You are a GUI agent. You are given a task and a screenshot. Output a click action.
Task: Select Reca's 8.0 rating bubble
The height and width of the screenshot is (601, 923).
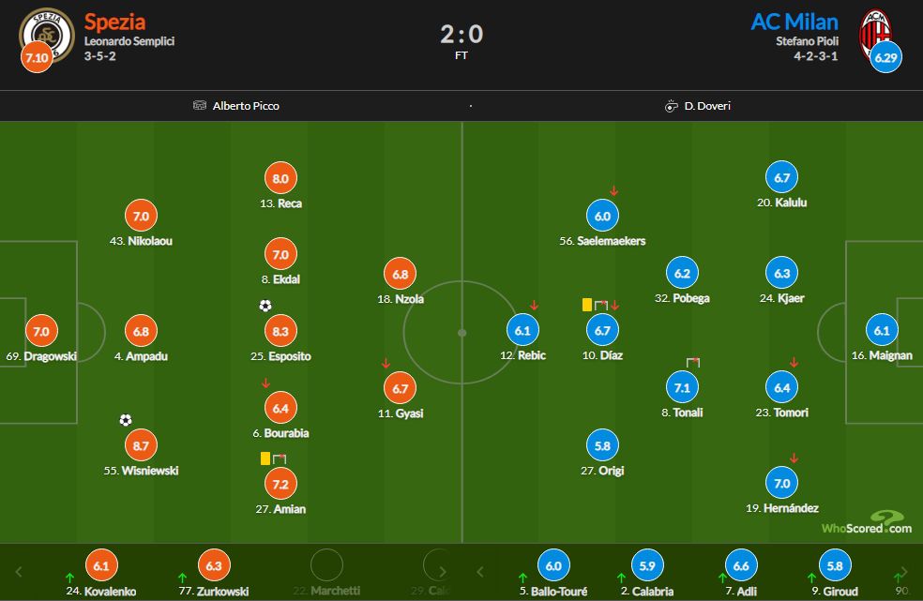(280, 178)
